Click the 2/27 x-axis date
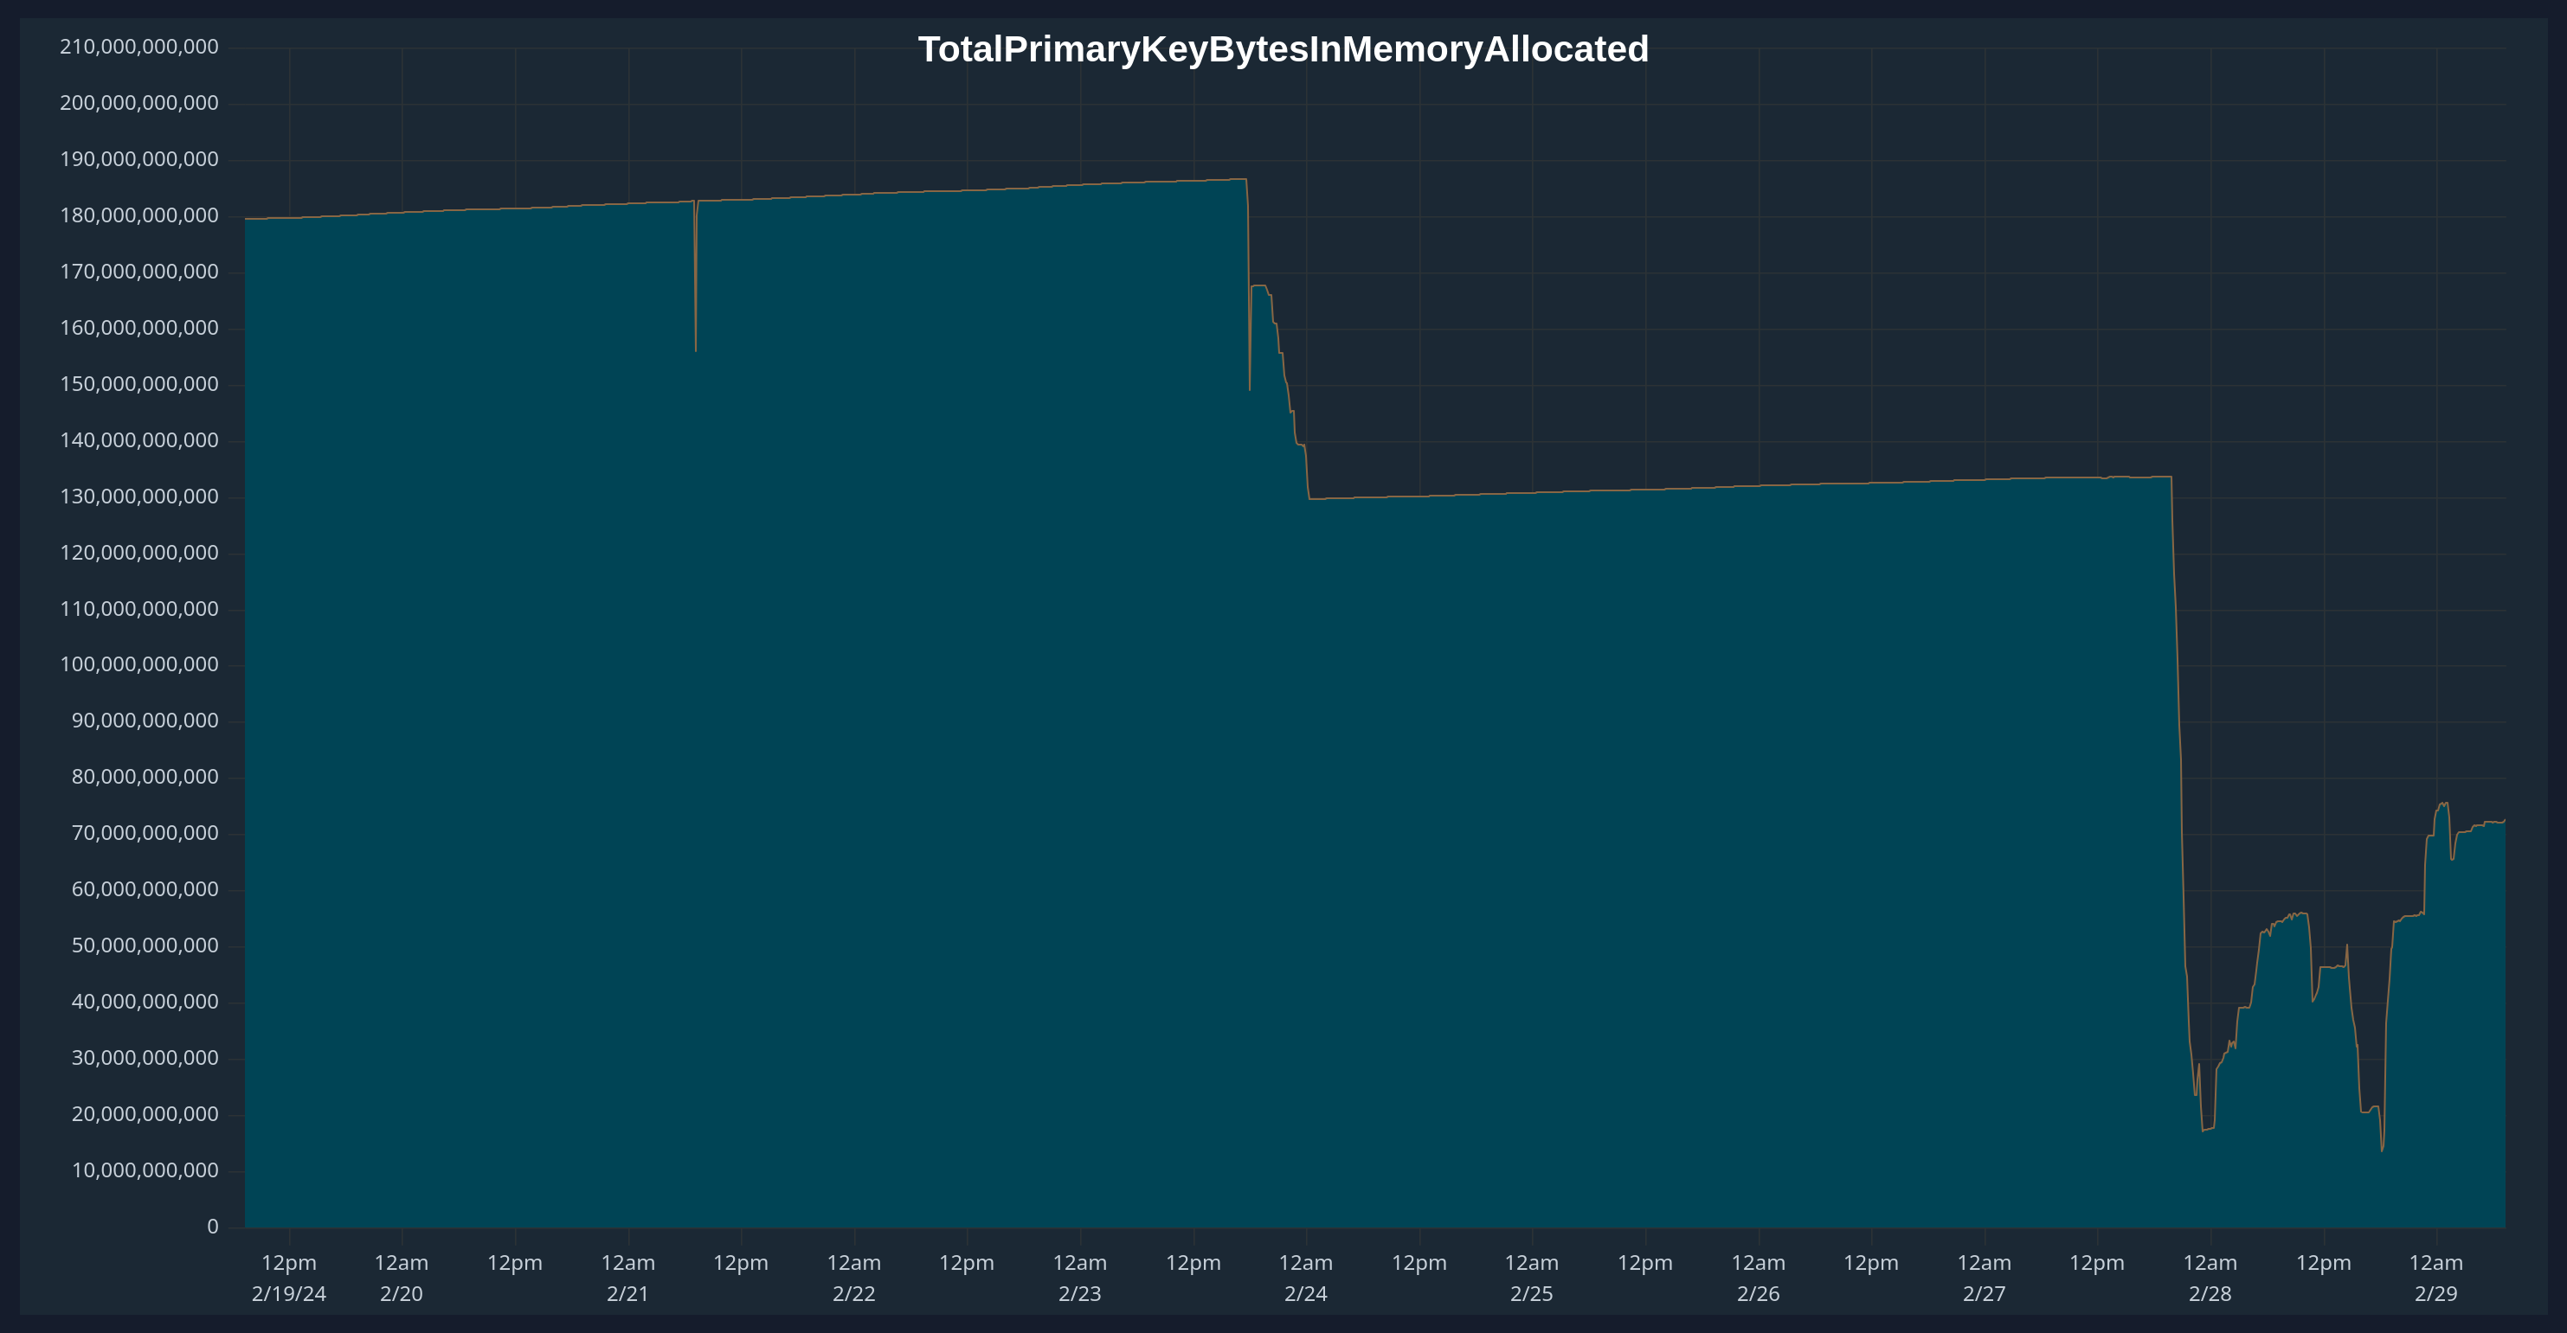2567x1333 pixels. tap(1984, 1293)
